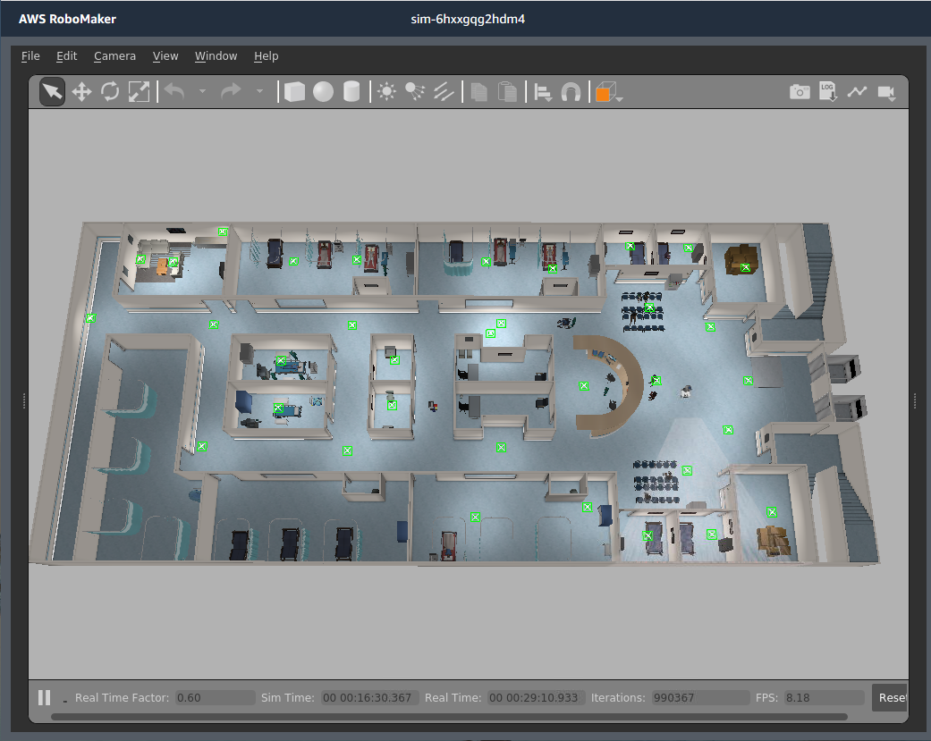This screenshot has width=931, height=741.
Task: Open the log recording tool
Action: (827, 91)
